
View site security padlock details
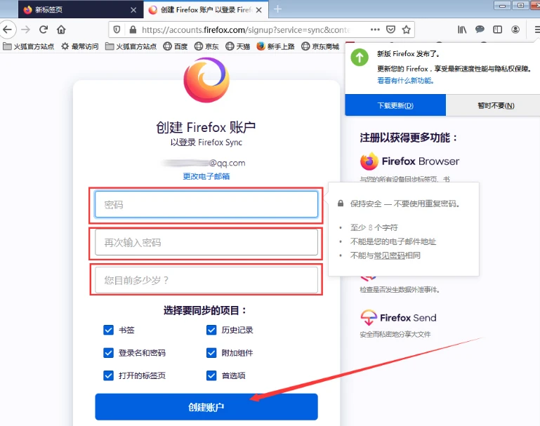133,29
